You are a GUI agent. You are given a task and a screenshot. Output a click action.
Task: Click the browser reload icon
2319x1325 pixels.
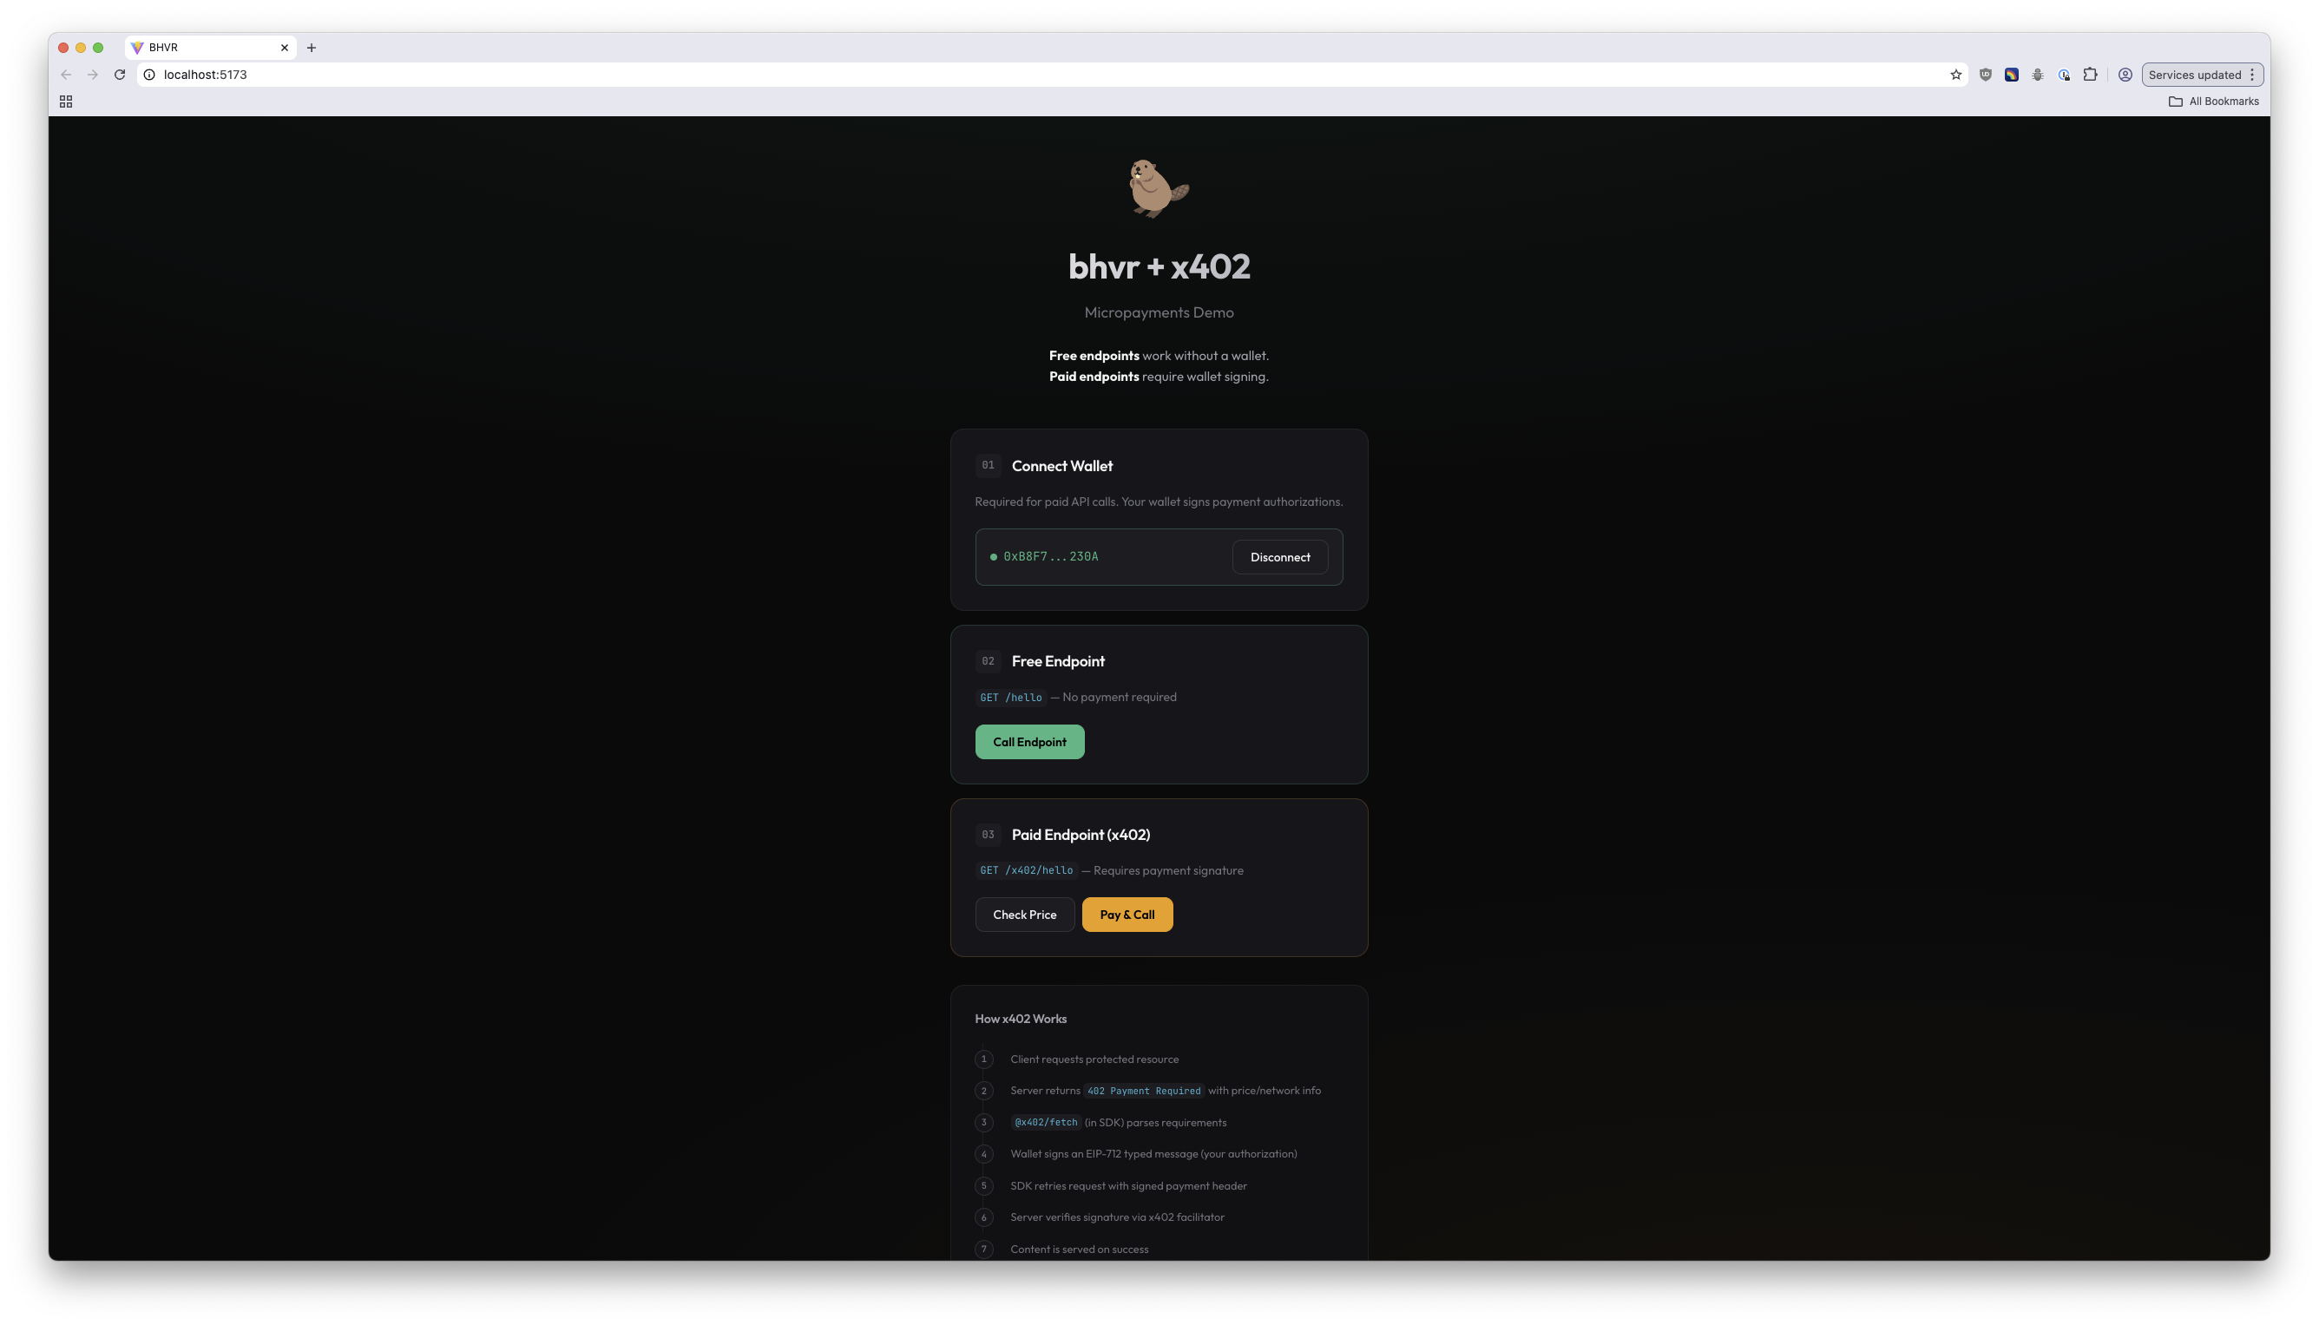pyautogui.click(x=119, y=75)
